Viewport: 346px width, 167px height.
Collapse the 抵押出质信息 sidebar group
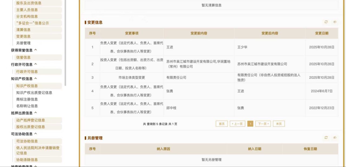click(36, 113)
